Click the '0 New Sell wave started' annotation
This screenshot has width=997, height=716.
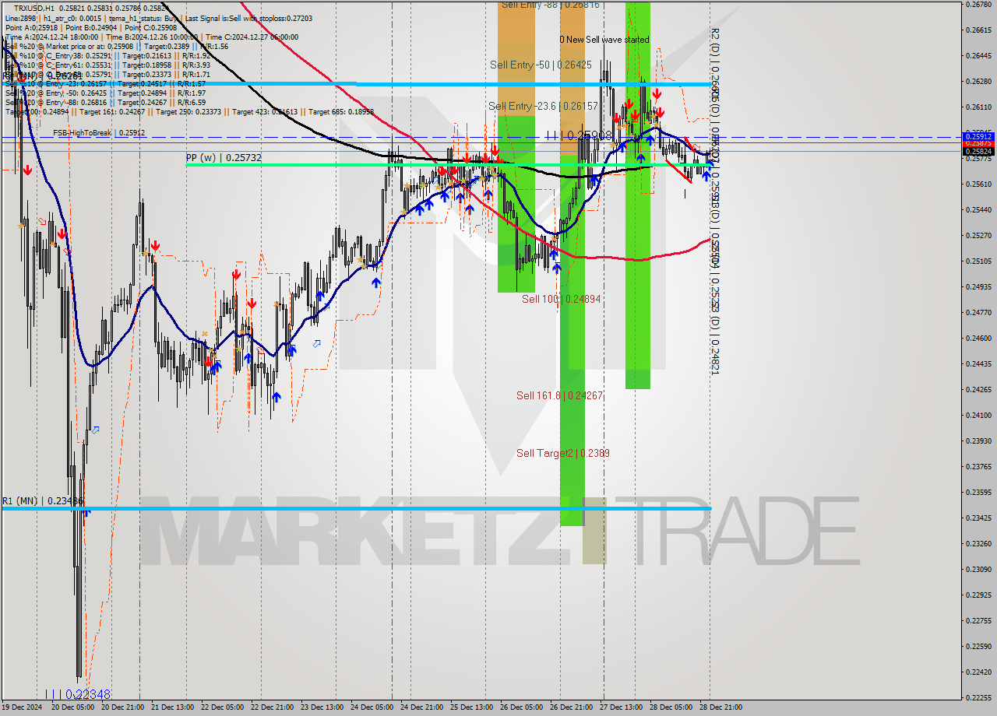tap(604, 40)
